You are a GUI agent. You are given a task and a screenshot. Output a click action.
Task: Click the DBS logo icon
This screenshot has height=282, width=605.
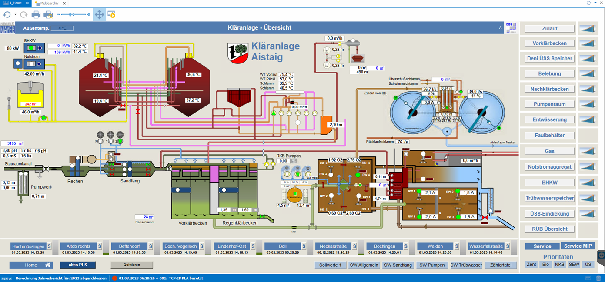[511, 28]
